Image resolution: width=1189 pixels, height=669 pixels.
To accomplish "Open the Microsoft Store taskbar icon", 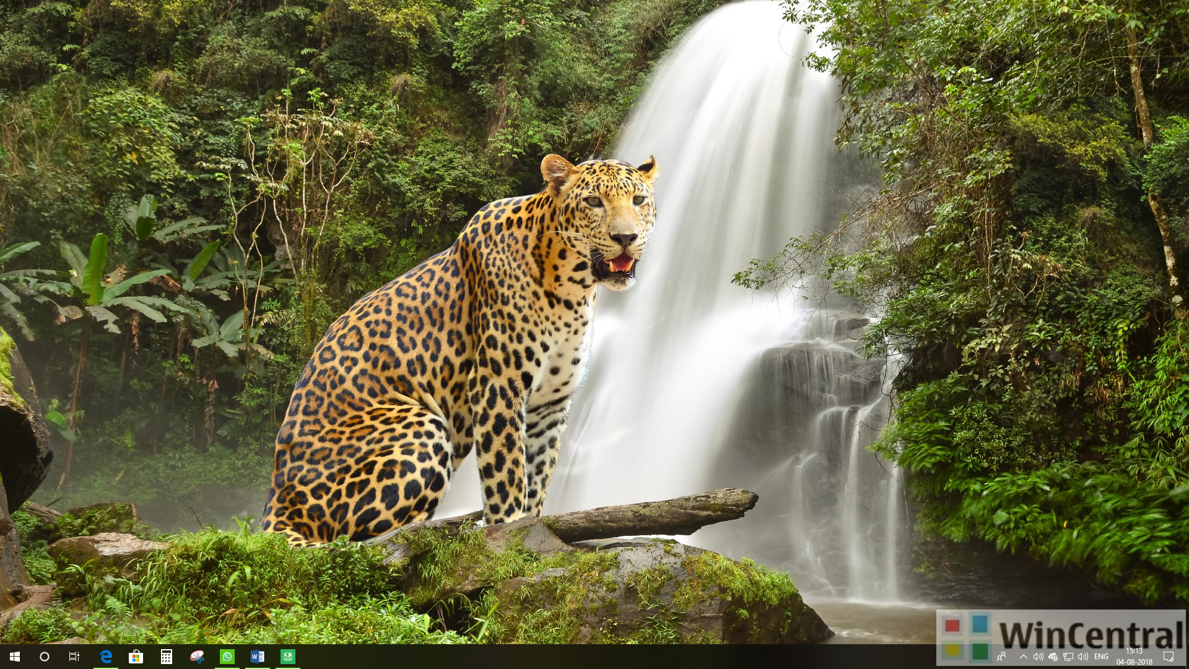I will 136,657.
